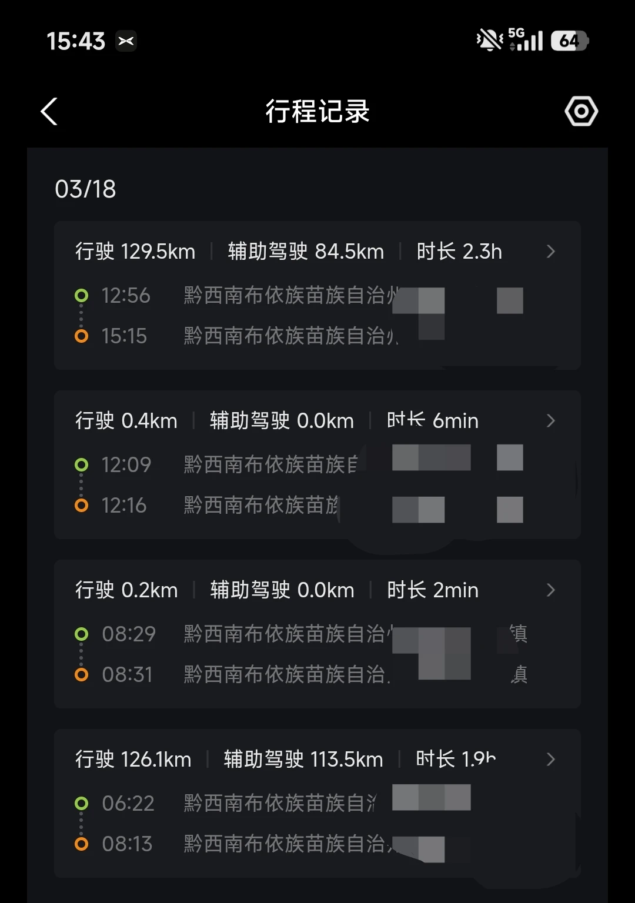The width and height of the screenshot is (635, 903).
Task: Tap the 行程记录 page title
Action: click(x=317, y=111)
